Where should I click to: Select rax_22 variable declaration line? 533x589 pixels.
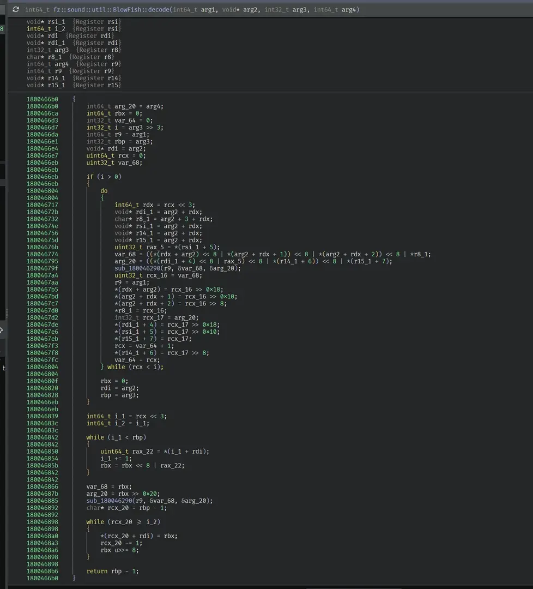click(x=155, y=452)
